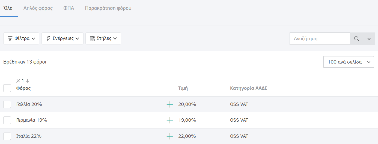Open the Στήλες columns dropdown
Viewport: 378px width, 144px height.
(x=103, y=38)
